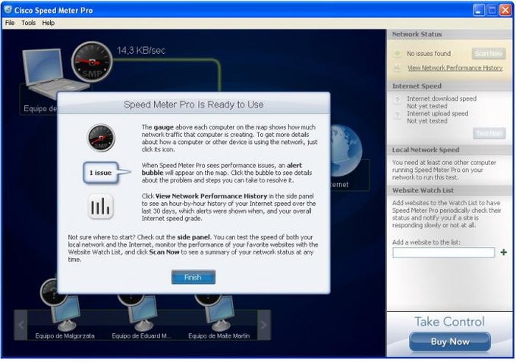Open the Help menu
The height and width of the screenshot is (362, 516).
pyautogui.click(x=49, y=23)
